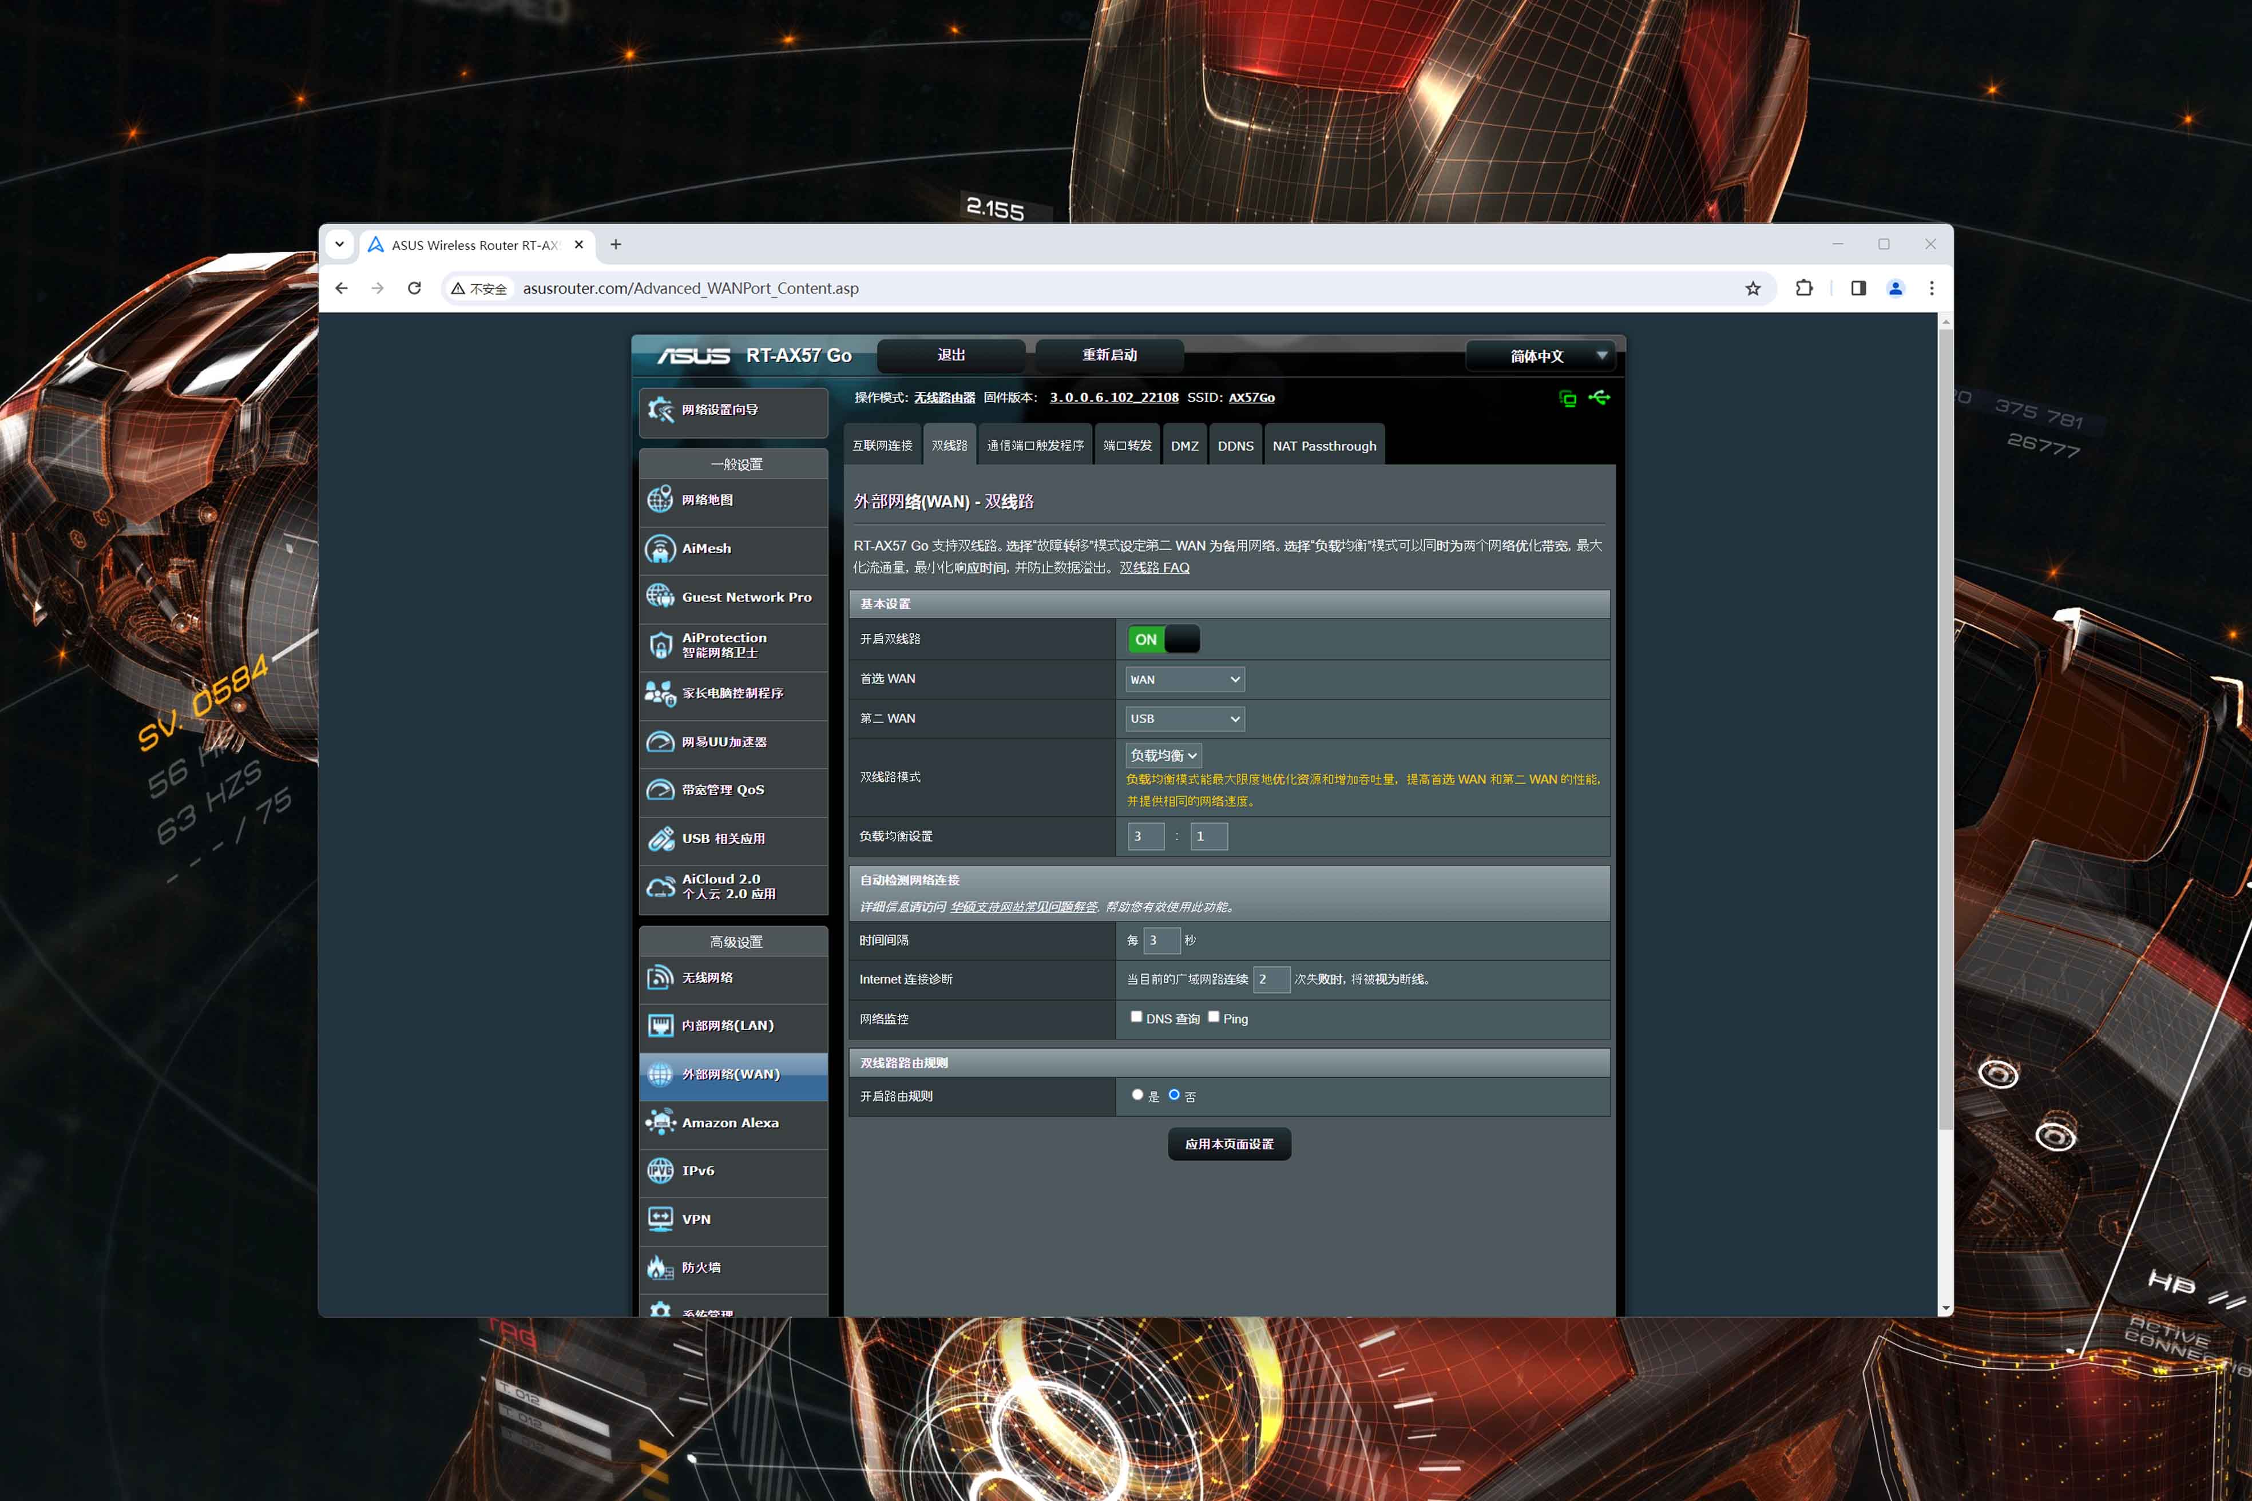Open the 双线路模式 负载均衡 dropdown
Image resolution: width=2252 pixels, height=1501 pixels.
click(1163, 755)
